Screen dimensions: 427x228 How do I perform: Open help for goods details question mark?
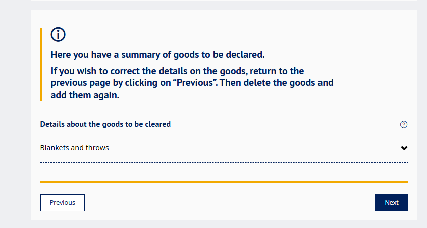click(403, 125)
